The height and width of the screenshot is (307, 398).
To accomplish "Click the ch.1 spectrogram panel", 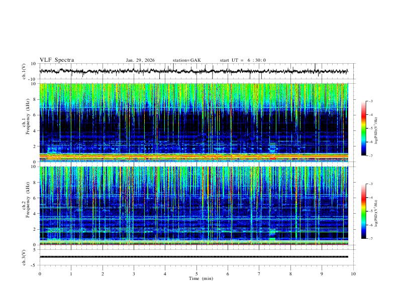I will coord(193,122).
